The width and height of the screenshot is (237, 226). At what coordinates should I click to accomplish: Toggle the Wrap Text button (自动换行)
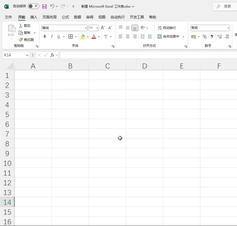(167, 28)
